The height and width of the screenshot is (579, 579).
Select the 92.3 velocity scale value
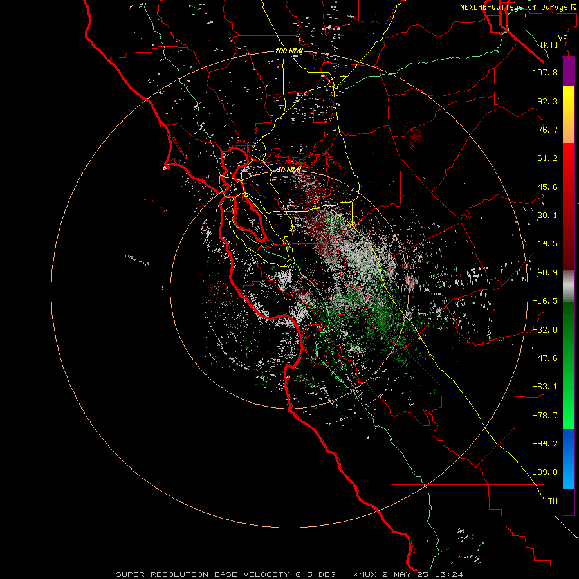[547, 101]
